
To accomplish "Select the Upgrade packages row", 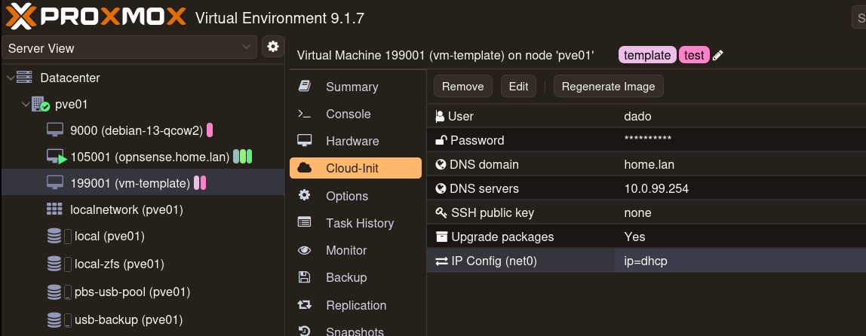I will point(646,237).
